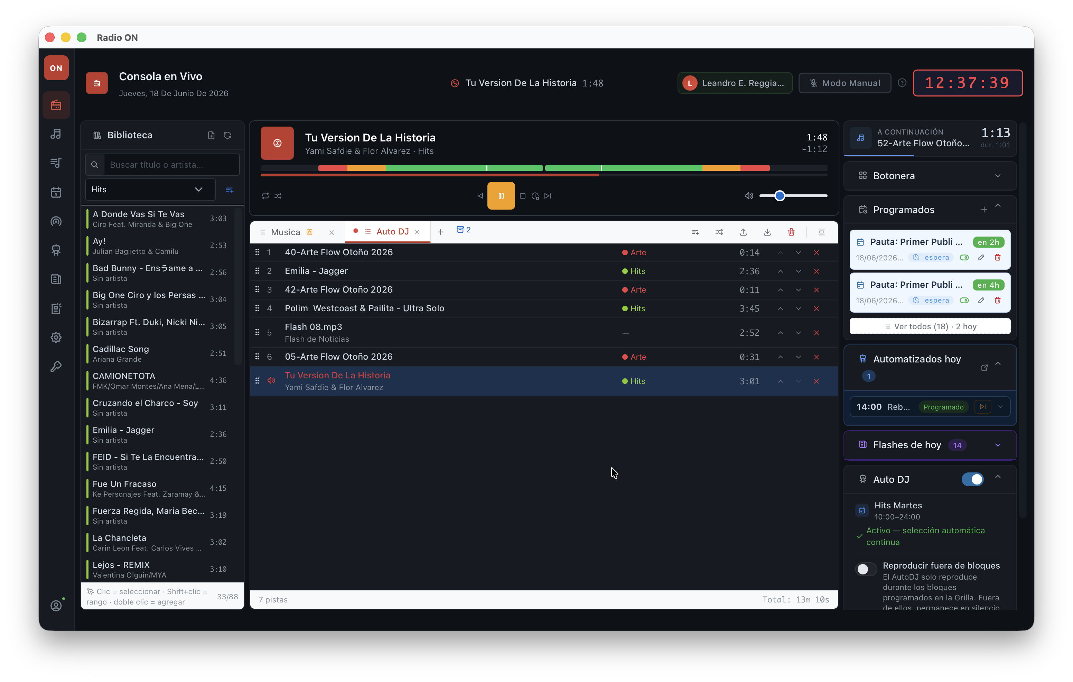Add a new playlist tab
Image resolution: width=1073 pixels, height=682 pixels.
click(440, 232)
